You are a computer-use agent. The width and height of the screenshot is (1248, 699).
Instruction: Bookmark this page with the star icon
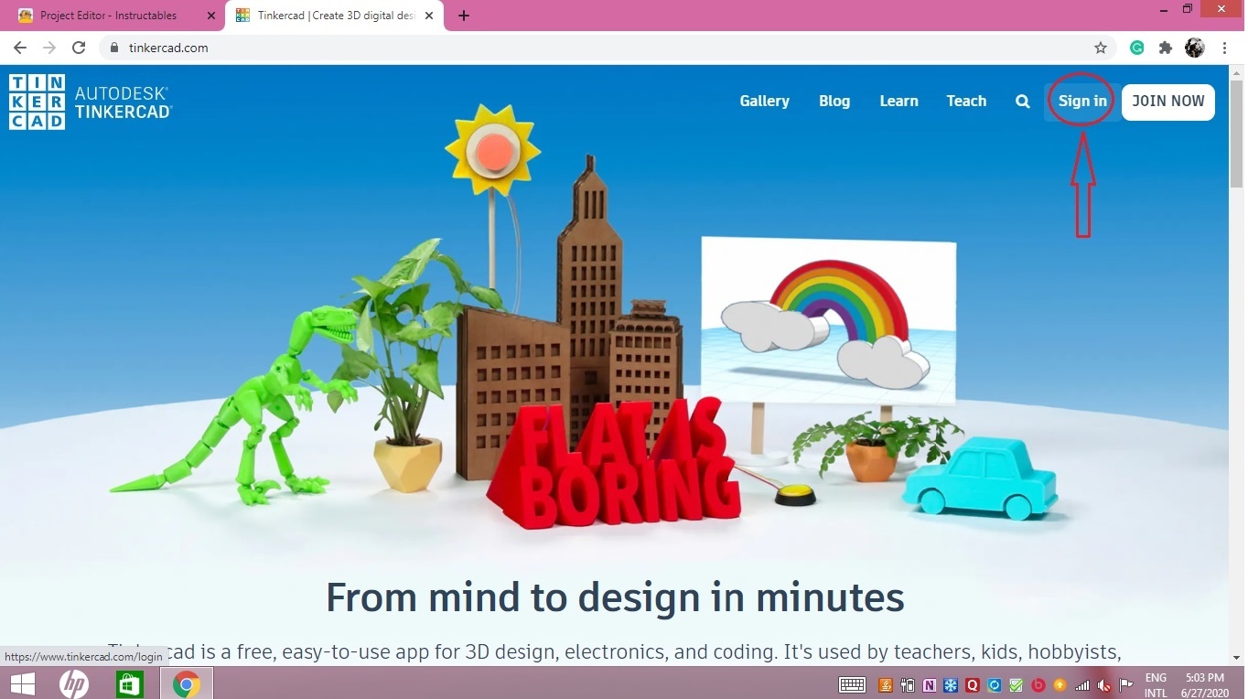[x=1101, y=48]
